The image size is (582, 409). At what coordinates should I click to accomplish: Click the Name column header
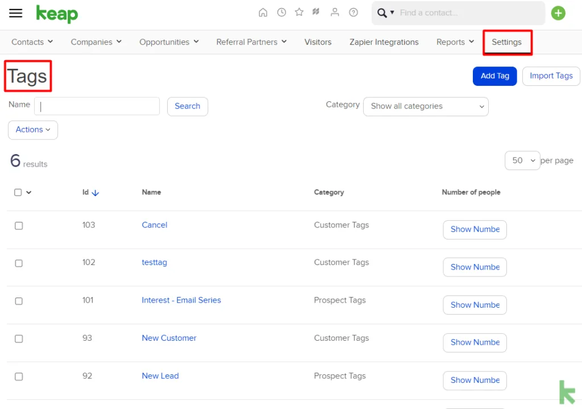tap(151, 192)
